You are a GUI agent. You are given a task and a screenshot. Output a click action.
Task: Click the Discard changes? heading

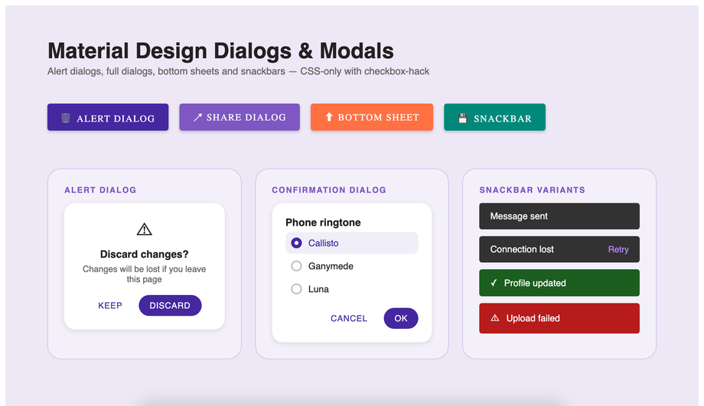pyautogui.click(x=144, y=255)
